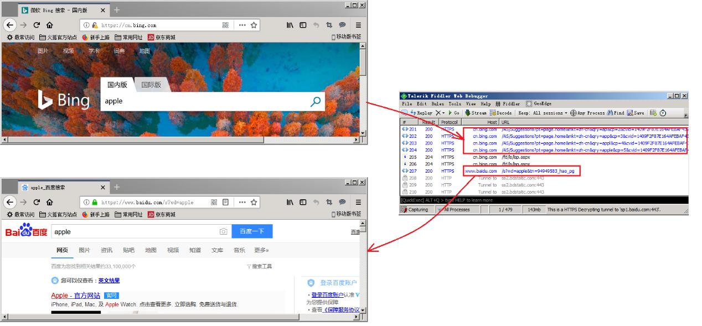
Task: Click the timer clock icon in Fiddler toolbar
Action: click(663, 113)
